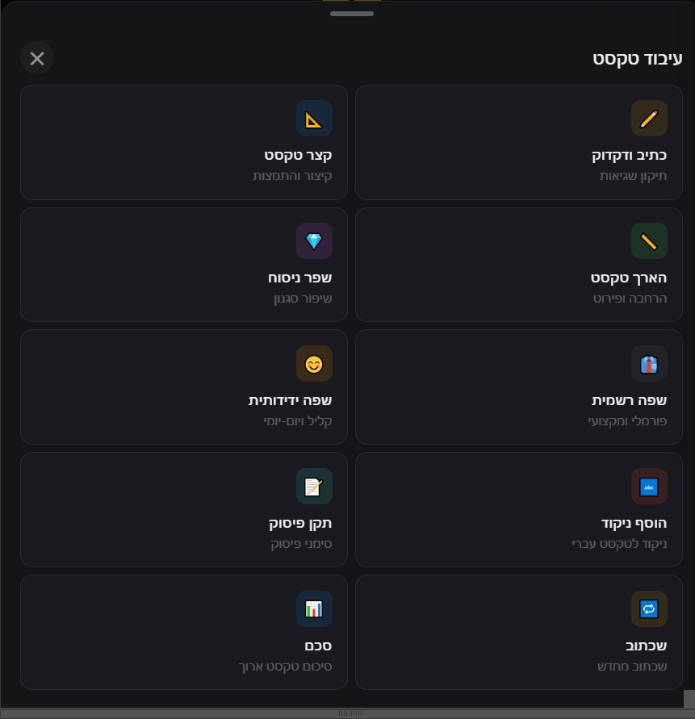Select the כתיב ודקדוק title text
Screen dimensions: 695x719
629,155
